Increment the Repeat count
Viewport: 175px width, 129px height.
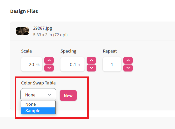pyautogui.click(x=128, y=61)
